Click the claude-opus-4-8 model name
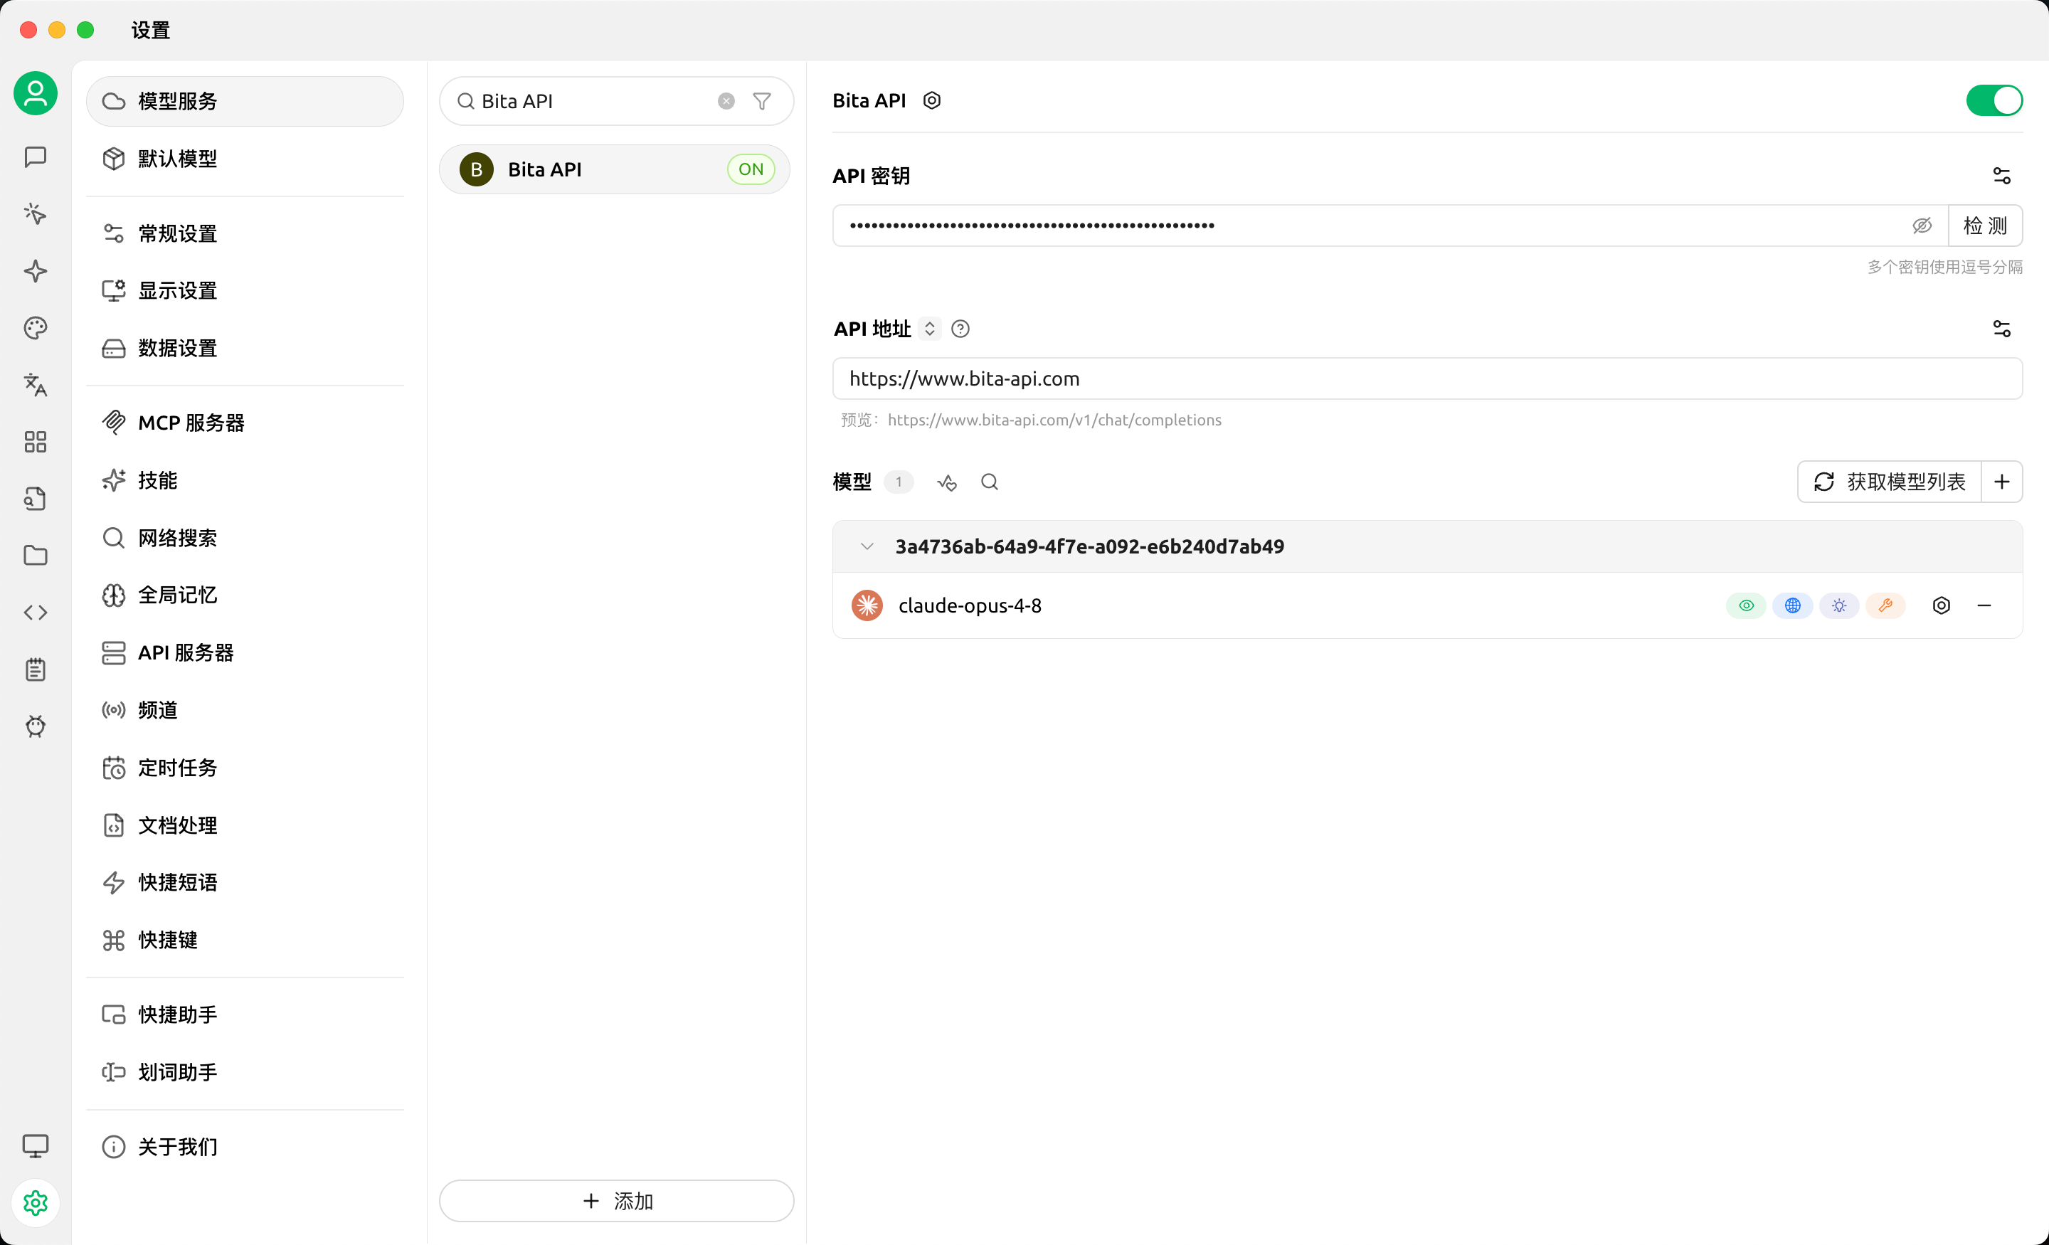Viewport: 2049px width, 1245px height. (970, 605)
